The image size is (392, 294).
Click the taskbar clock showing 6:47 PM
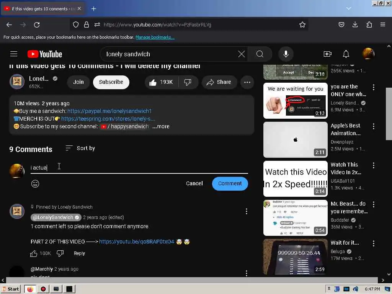click(x=372, y=289)
